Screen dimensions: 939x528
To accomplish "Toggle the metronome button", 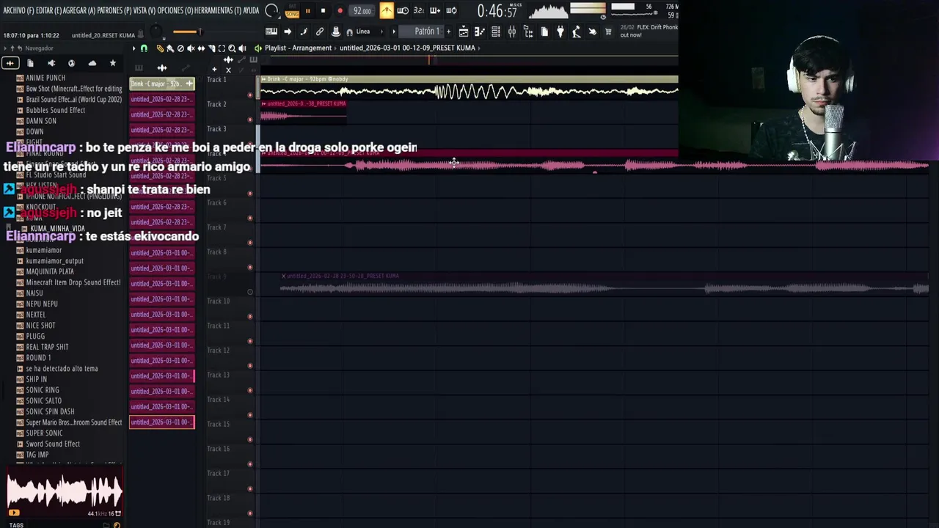I will coord(386,11).
